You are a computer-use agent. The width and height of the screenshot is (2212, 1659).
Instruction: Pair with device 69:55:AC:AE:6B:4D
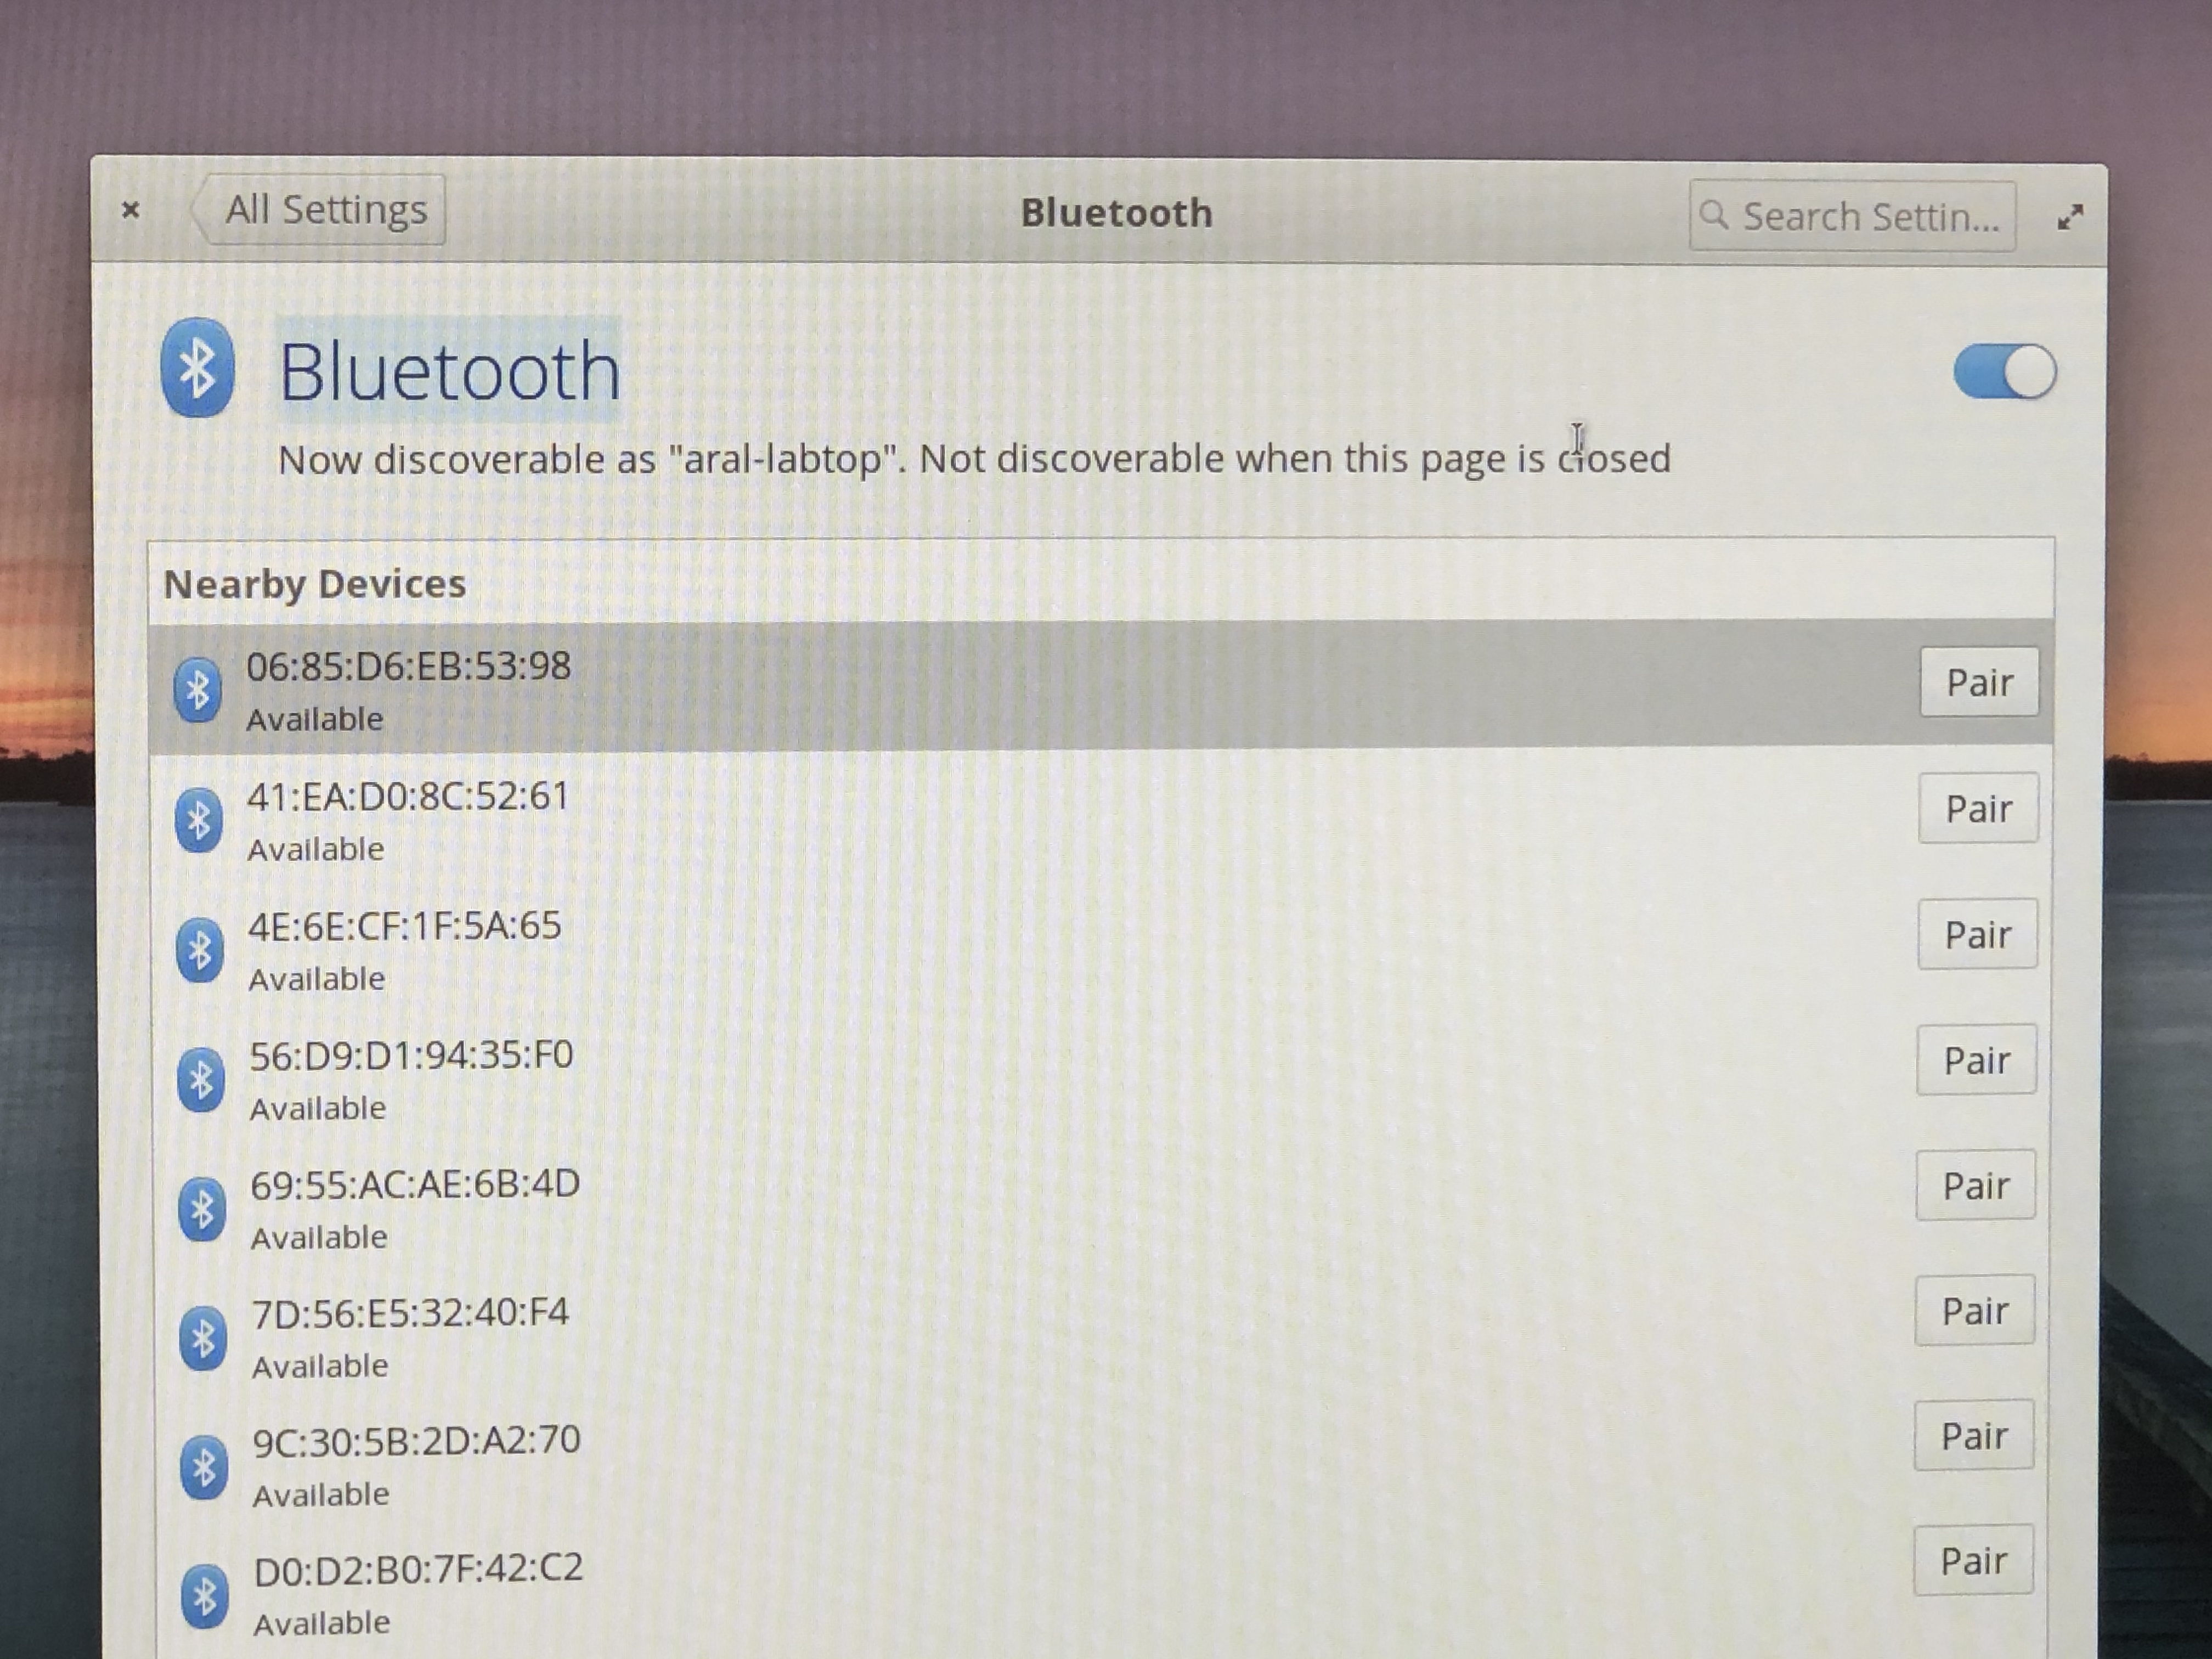1975,1185
